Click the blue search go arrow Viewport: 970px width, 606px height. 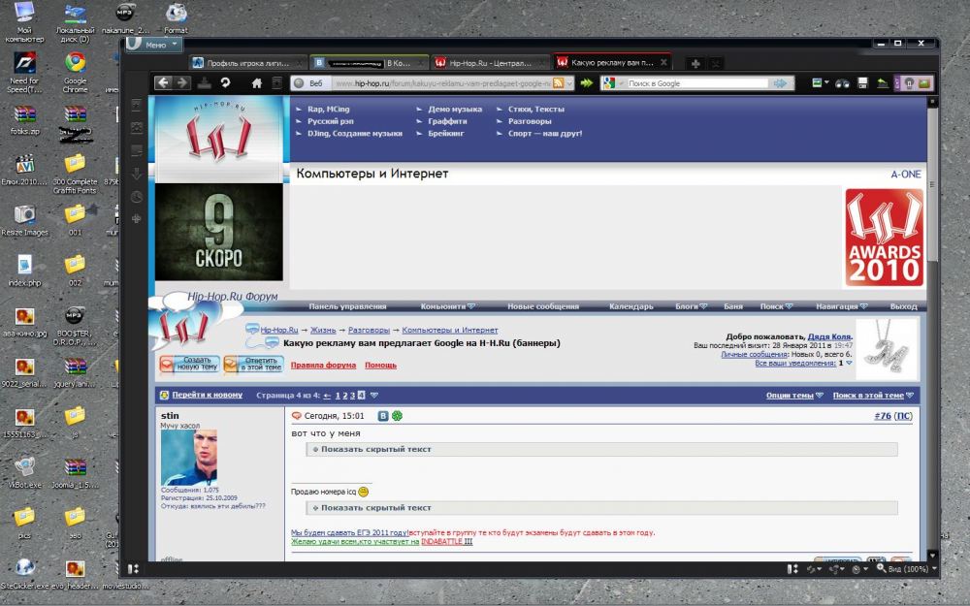780,82
